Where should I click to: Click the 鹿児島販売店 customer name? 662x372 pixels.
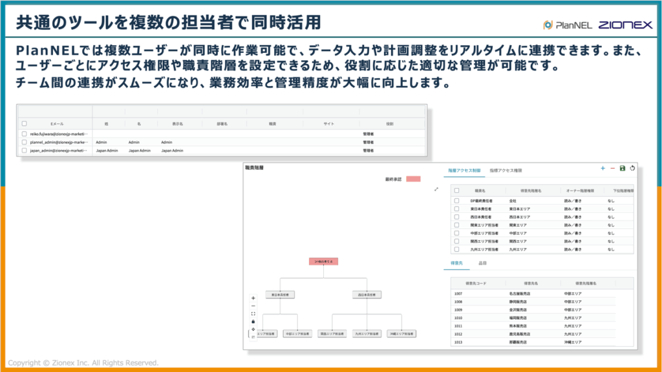tap(520, 334)
